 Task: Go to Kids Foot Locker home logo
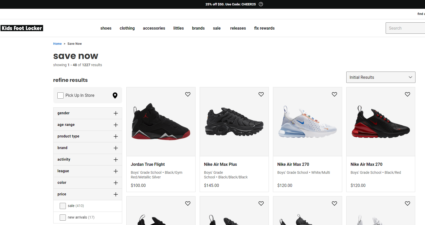point(22,28)
